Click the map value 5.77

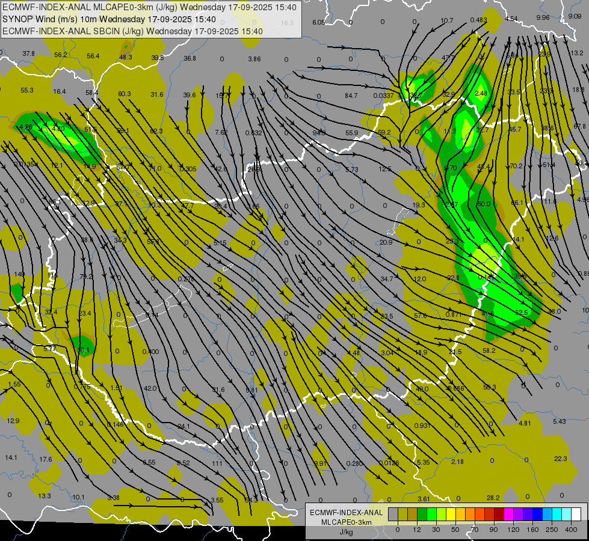(x=50, y=349)
